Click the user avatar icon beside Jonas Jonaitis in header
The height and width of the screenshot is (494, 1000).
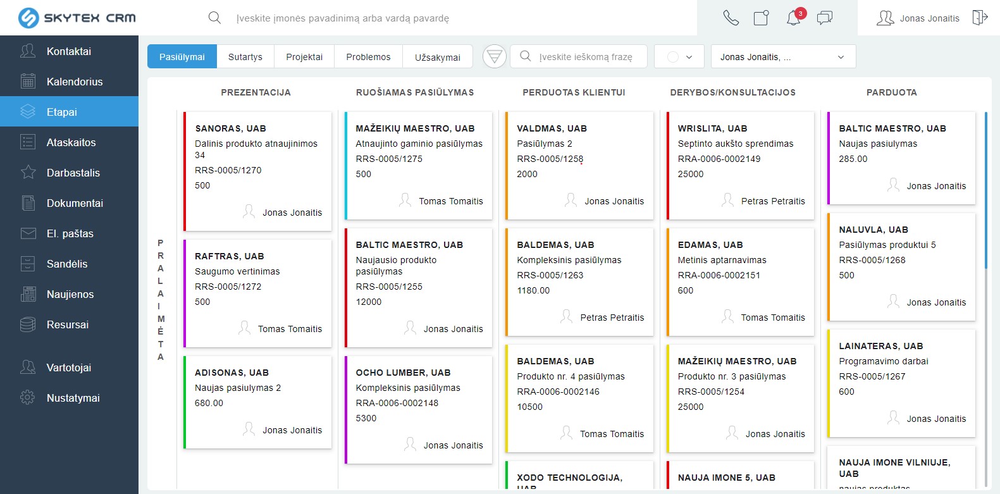tap(885, 18)
